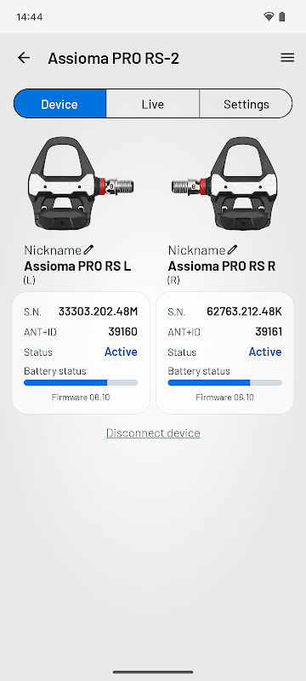The image size is (306, 681).
Task: Tap the Disconnect device link
Action: click(x=153, y=433)
